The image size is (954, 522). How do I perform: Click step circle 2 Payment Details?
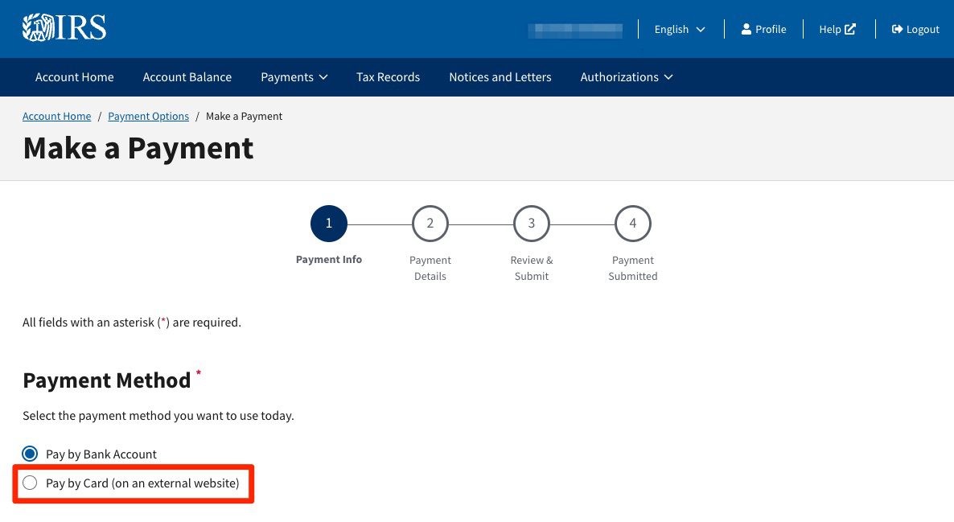click(430, 223)
